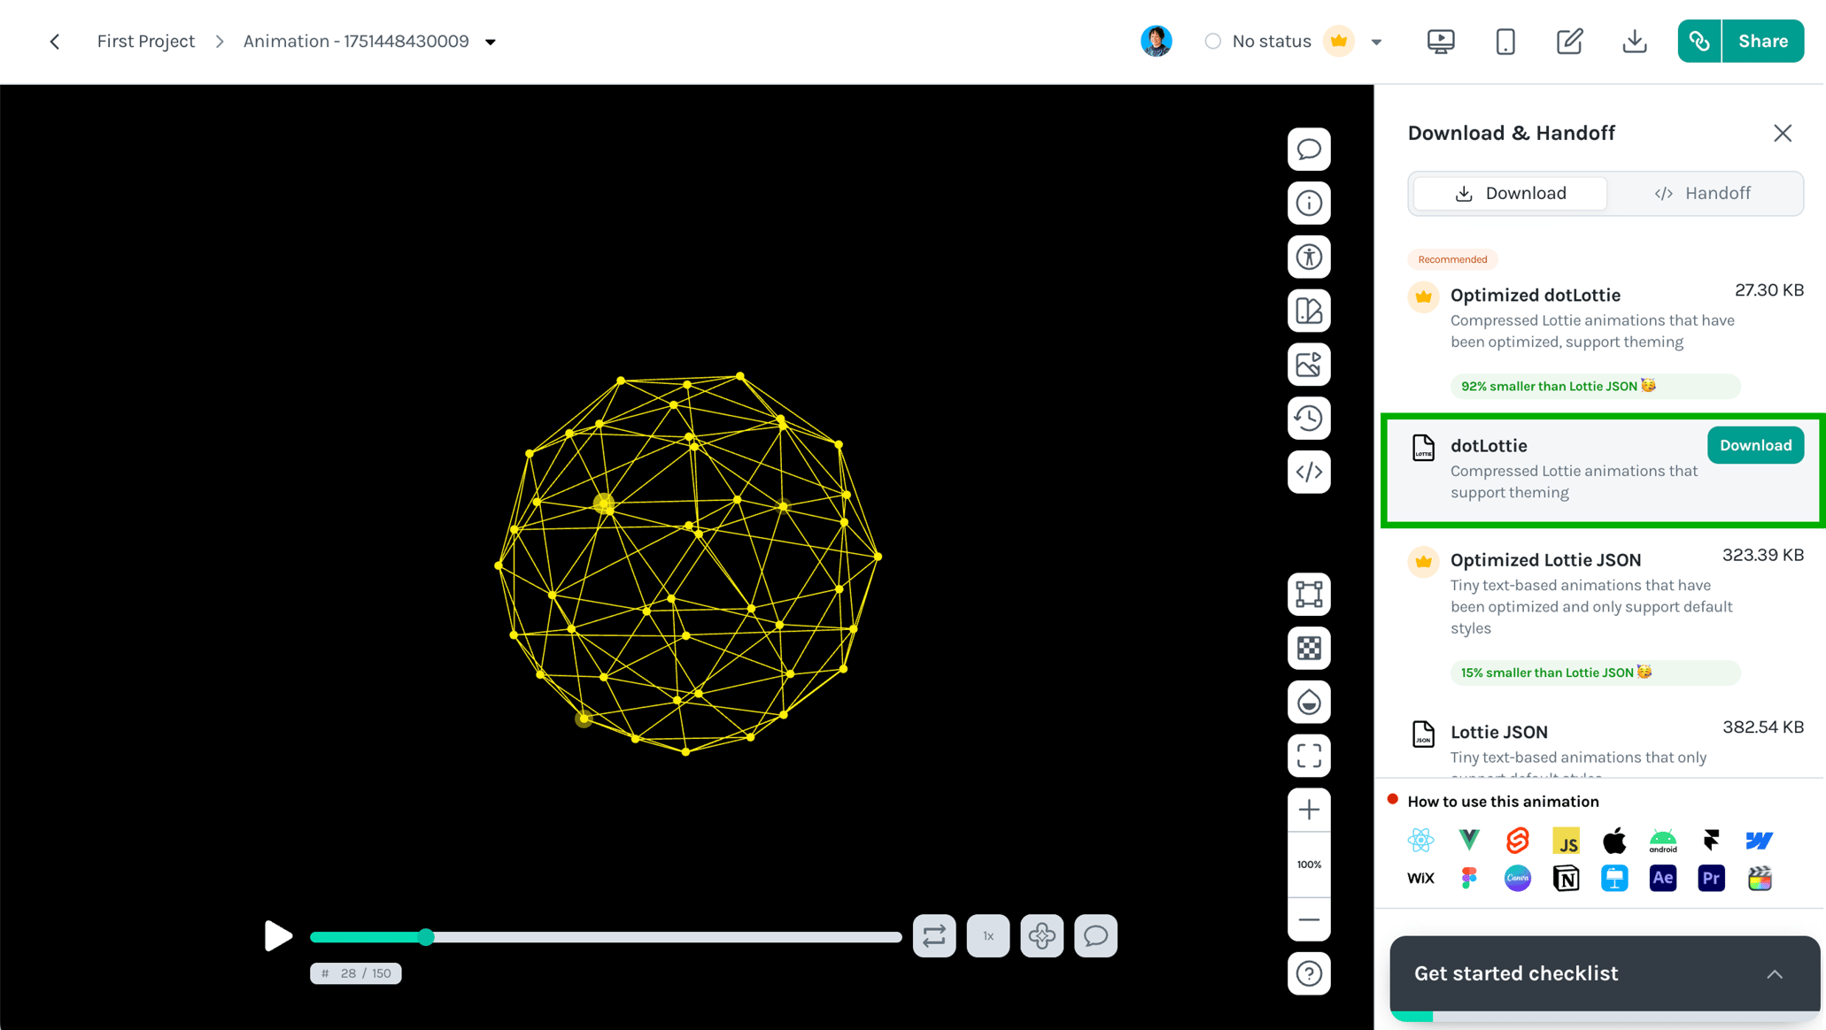Click the Share button
This screenshot has width=1826, height=1030.
coord(1762,42)
